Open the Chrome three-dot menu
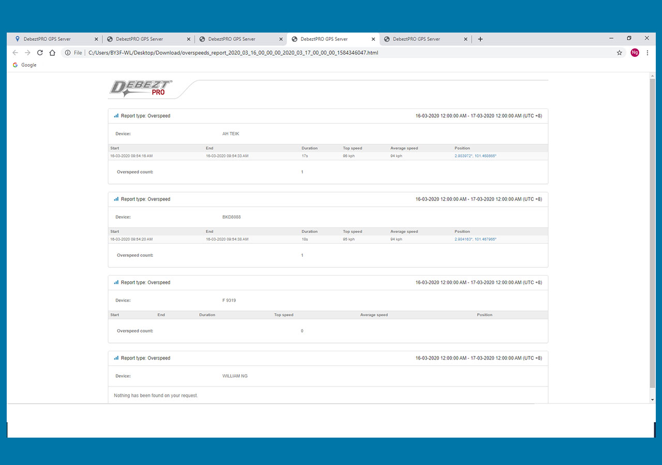The width and height of the screenshot is (662, 465). [x=647, y=53]
